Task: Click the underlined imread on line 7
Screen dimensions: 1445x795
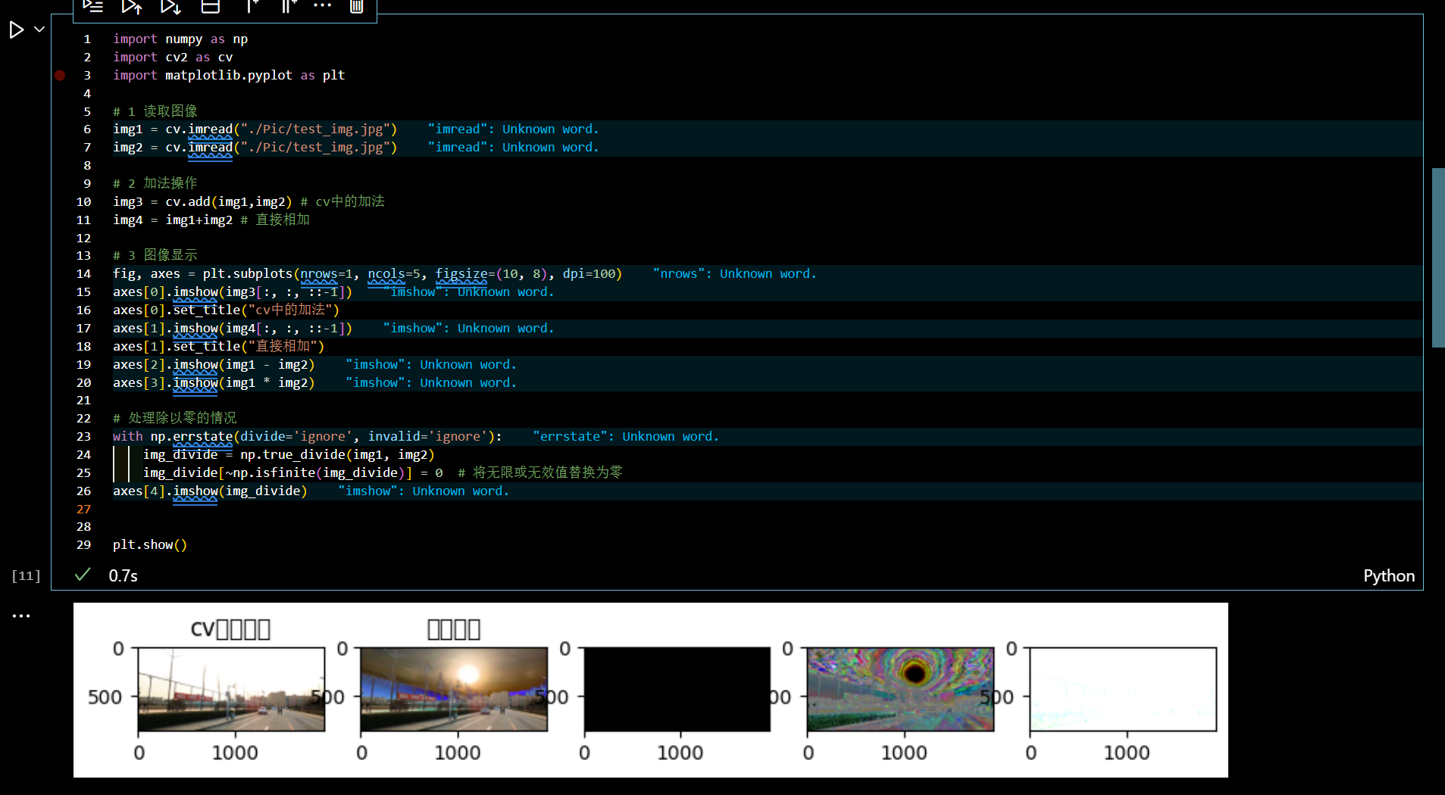Action: click(210, 148)
